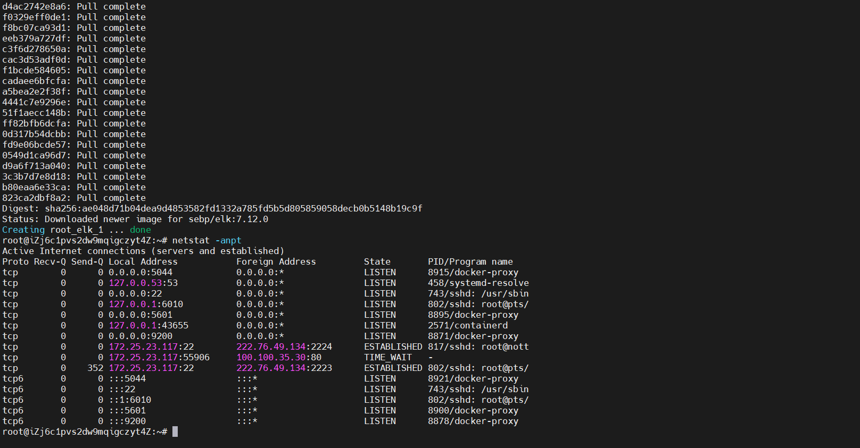Screen dimensions: 860x448
Task: Click '823ca2dbf8a2' layer ID
Action: [34, 198]
